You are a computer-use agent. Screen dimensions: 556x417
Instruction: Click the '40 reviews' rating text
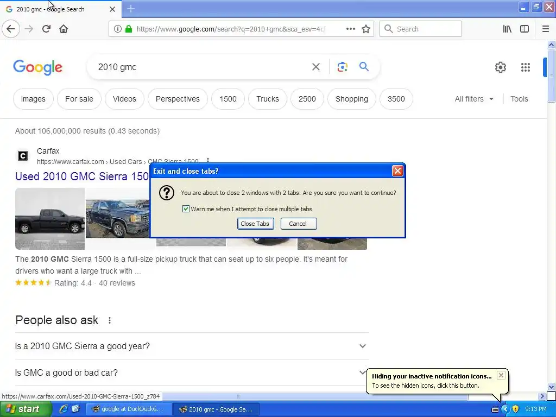coord(117,283)
